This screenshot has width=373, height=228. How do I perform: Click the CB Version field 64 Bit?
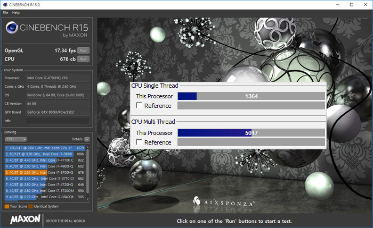(x=58, y=104)
